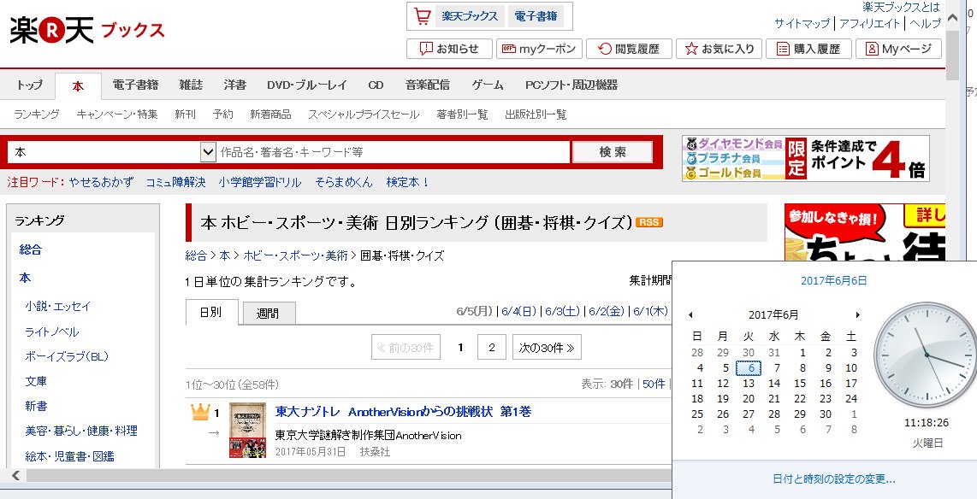Open the myクーポン button

pyautogui.click(x=540, y=49)
